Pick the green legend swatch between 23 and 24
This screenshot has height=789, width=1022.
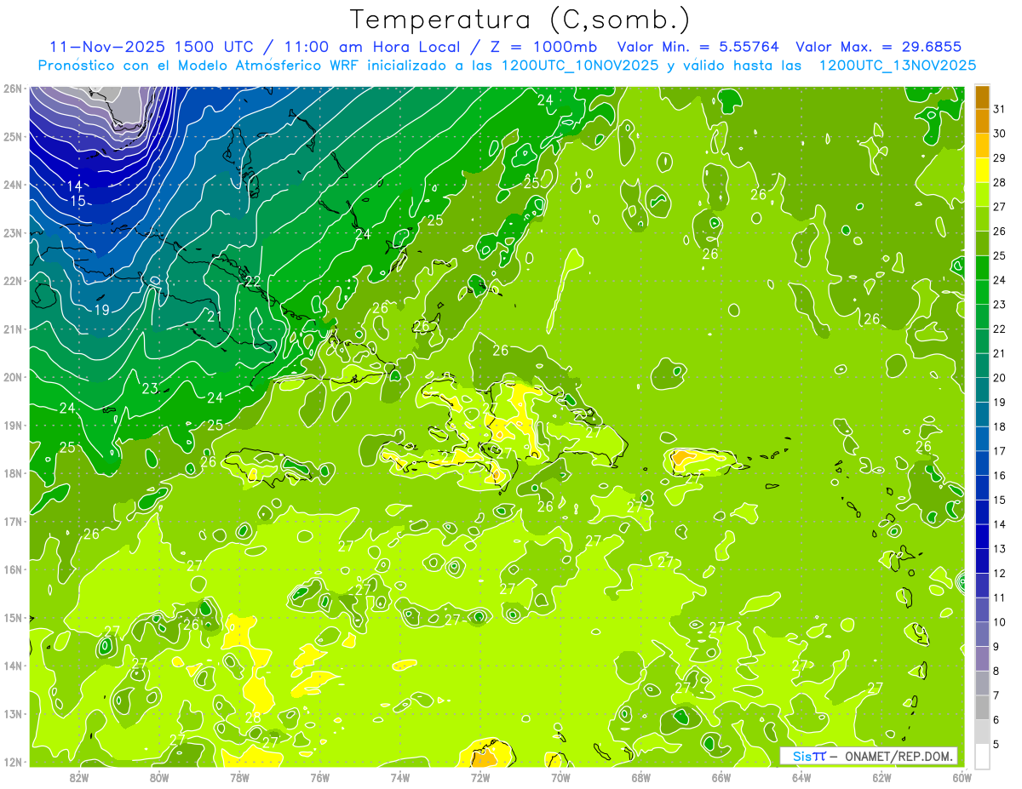tap(982, 292)
